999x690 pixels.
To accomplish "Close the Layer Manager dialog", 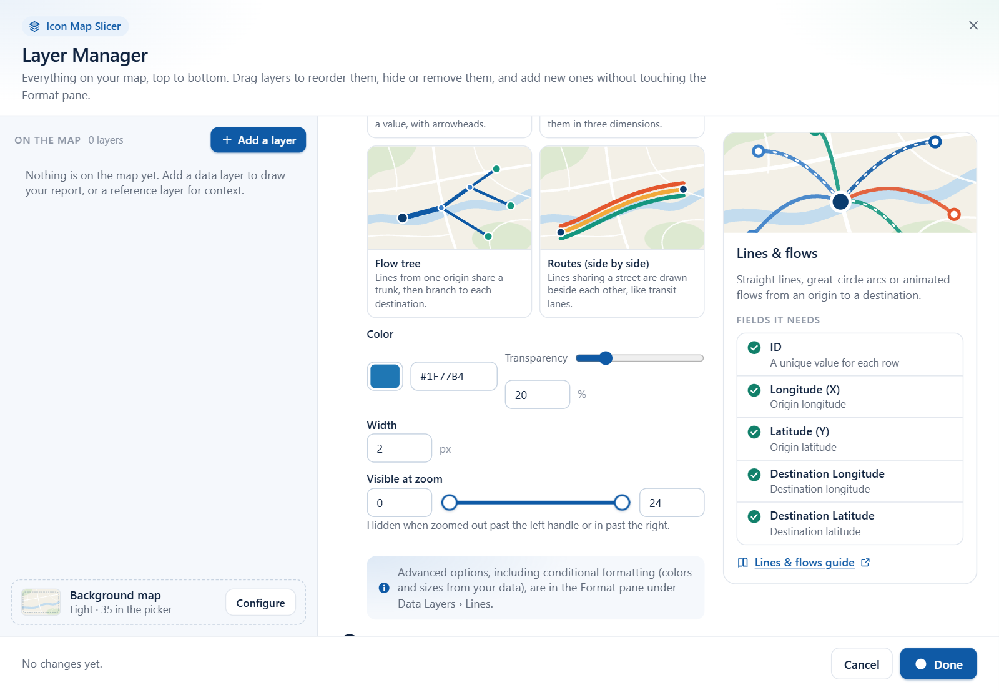I will [x=973, y=26].
